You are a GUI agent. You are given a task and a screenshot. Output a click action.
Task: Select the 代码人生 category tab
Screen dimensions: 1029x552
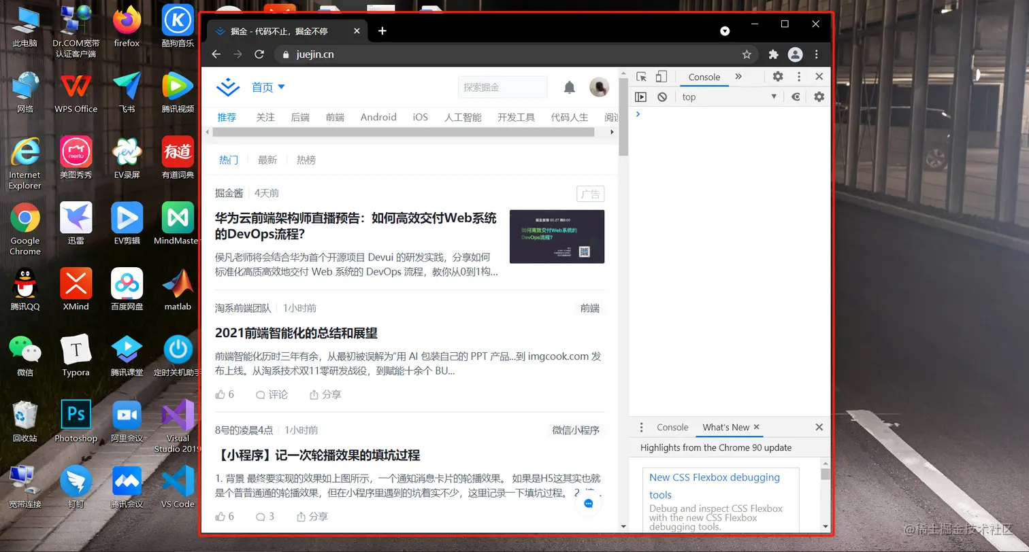[x=570, y=117]
